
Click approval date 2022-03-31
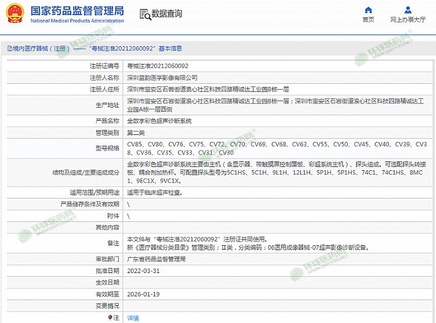(x=143, y=271)
